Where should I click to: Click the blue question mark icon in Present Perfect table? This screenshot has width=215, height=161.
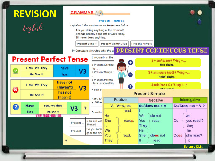[16, 107]
